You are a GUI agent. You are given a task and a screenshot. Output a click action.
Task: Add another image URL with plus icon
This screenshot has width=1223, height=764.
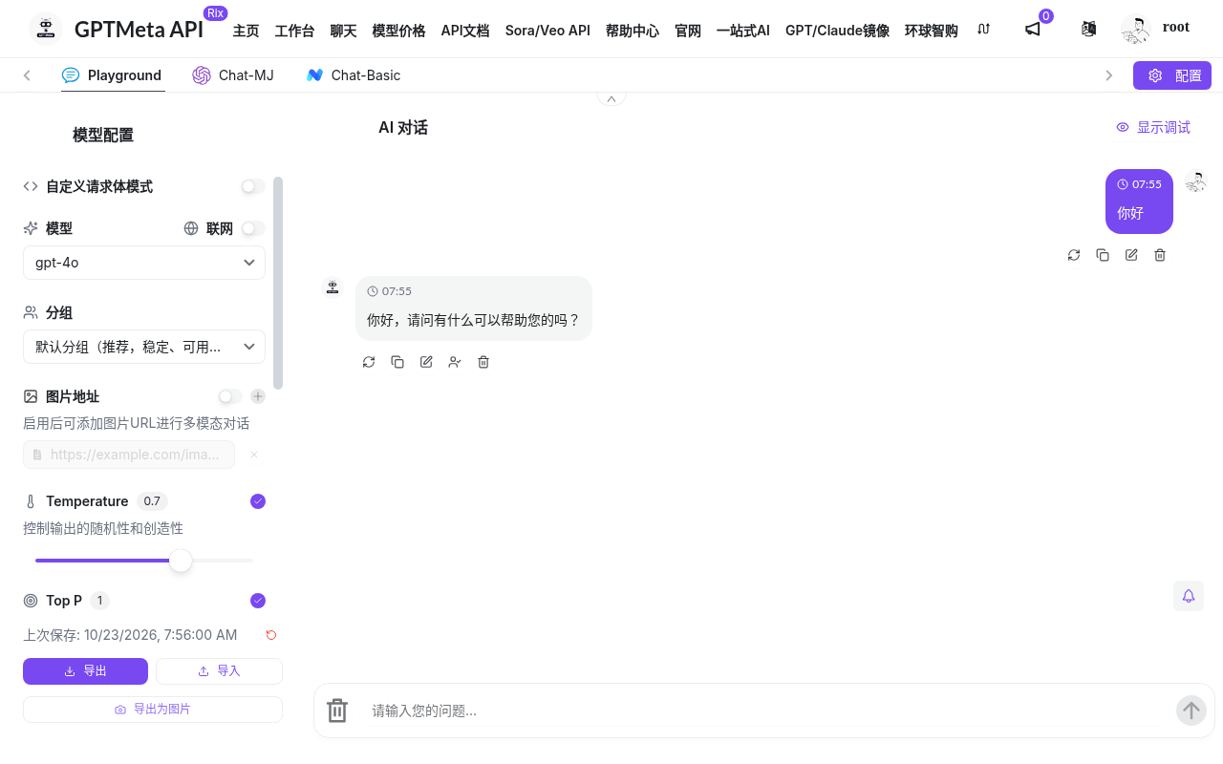point(258,396)
